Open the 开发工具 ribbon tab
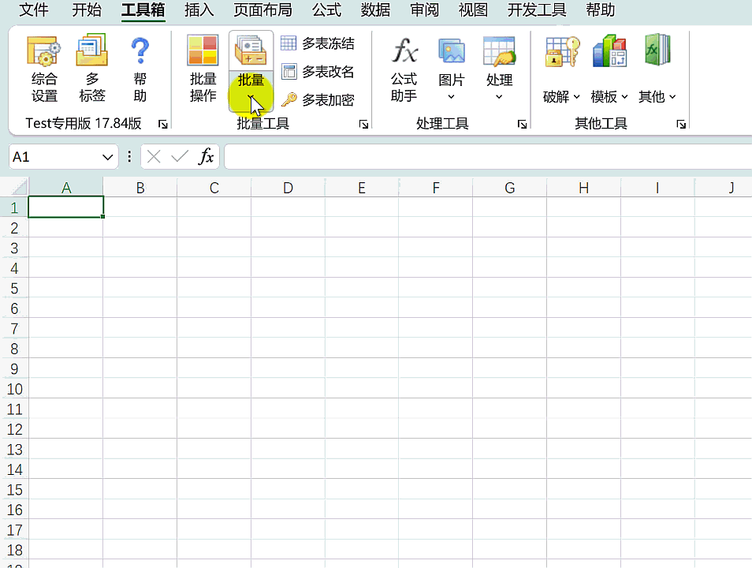Viewport: 752px width, 568px height. tap(537, 10)
